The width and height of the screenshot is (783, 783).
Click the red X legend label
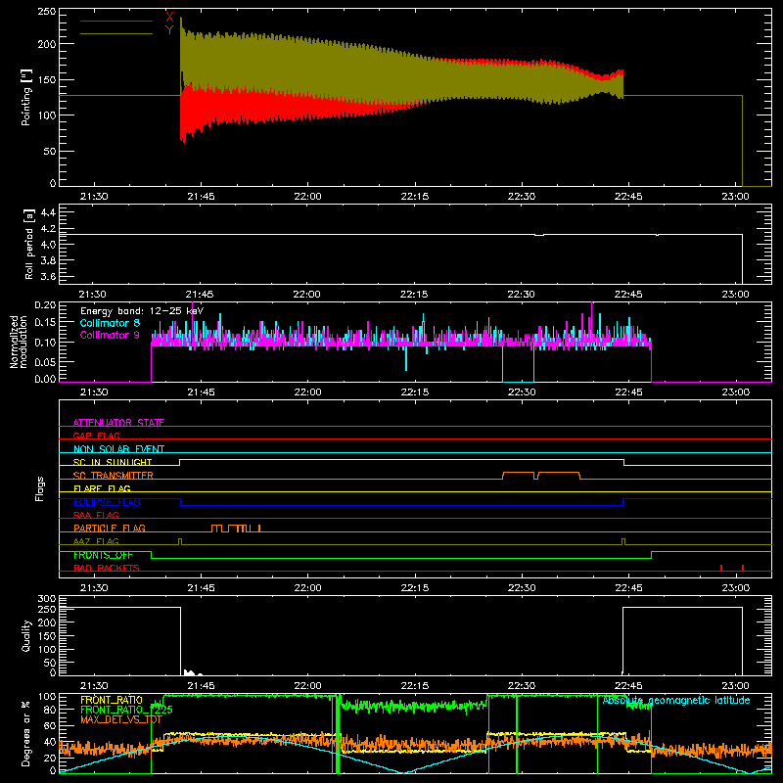(169, 17)
